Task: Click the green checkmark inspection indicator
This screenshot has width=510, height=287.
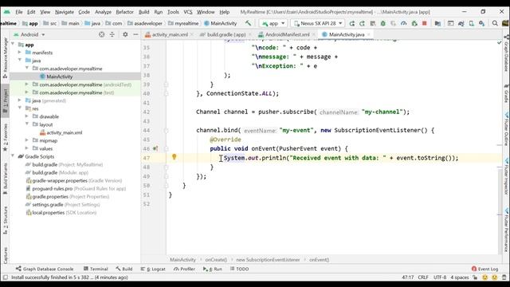Action: pos(500,42)
